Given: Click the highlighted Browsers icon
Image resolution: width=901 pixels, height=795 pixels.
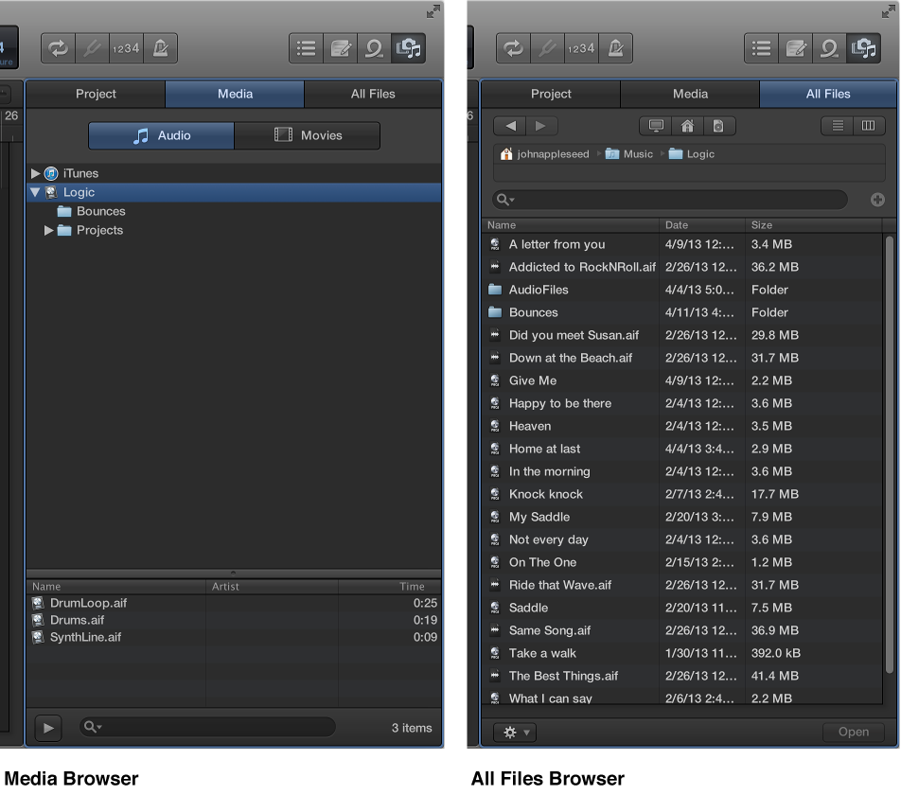Looking at the screenshot, I should (409, 48).
